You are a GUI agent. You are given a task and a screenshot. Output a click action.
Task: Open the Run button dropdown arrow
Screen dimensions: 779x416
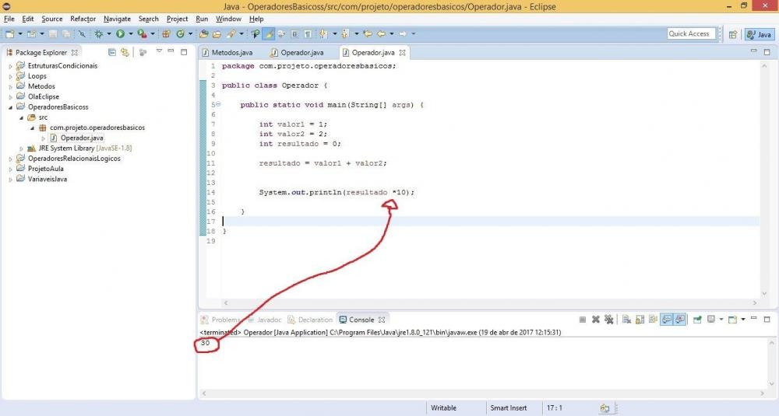(x=131, y=34)
